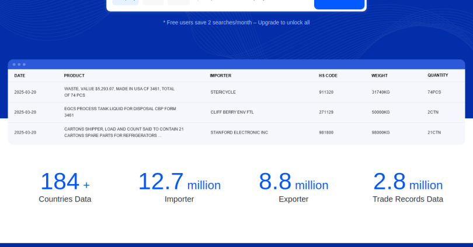Click the 2.8 million Trade Records statistic
Viewport: 473px width, 247px height.
coord(408,186)
